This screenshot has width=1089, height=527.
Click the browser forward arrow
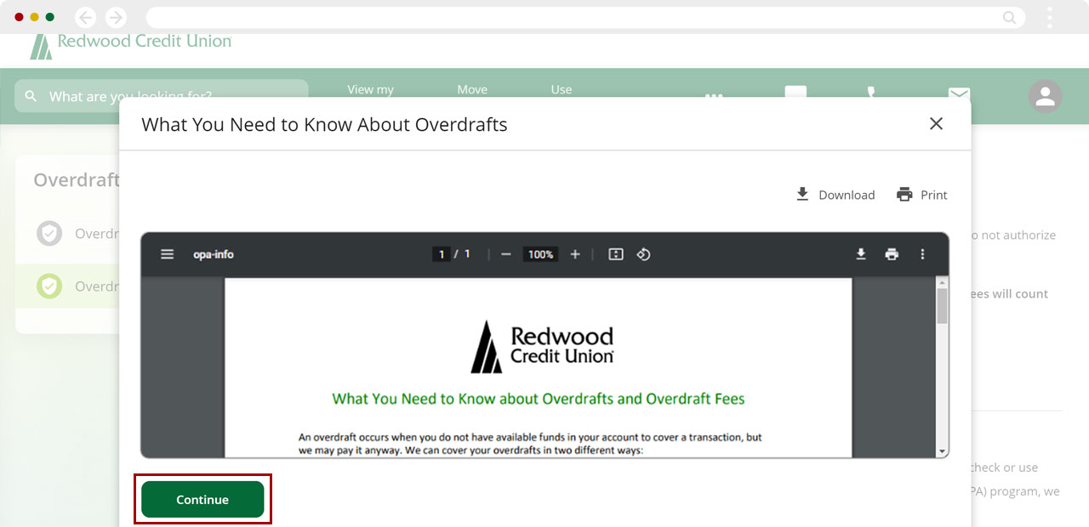116,17
